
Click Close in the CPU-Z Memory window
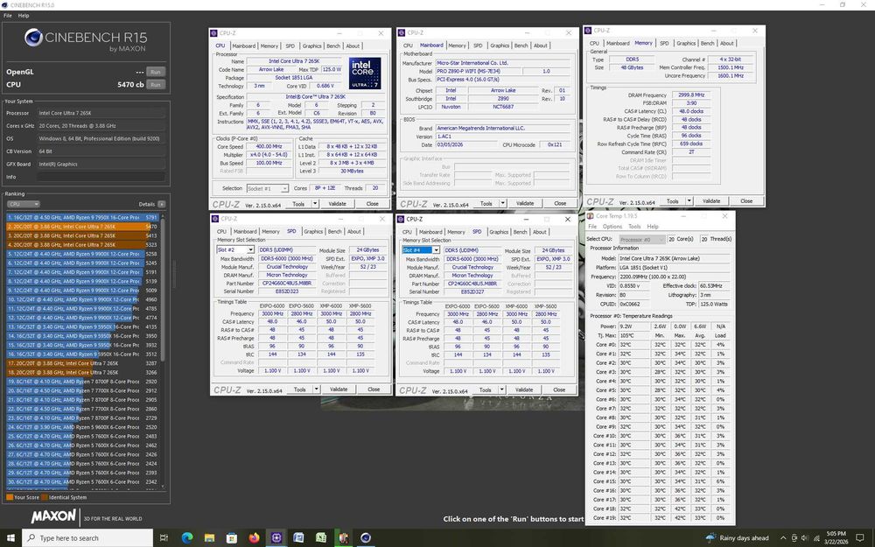click(746, 201)
